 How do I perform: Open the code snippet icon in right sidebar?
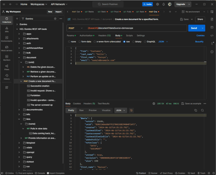pyautogui.click(x=212, y=36)
